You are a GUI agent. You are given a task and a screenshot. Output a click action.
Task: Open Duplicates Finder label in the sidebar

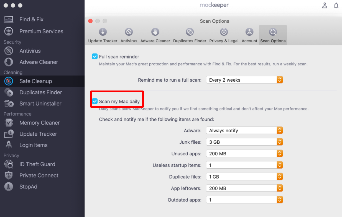41,92
